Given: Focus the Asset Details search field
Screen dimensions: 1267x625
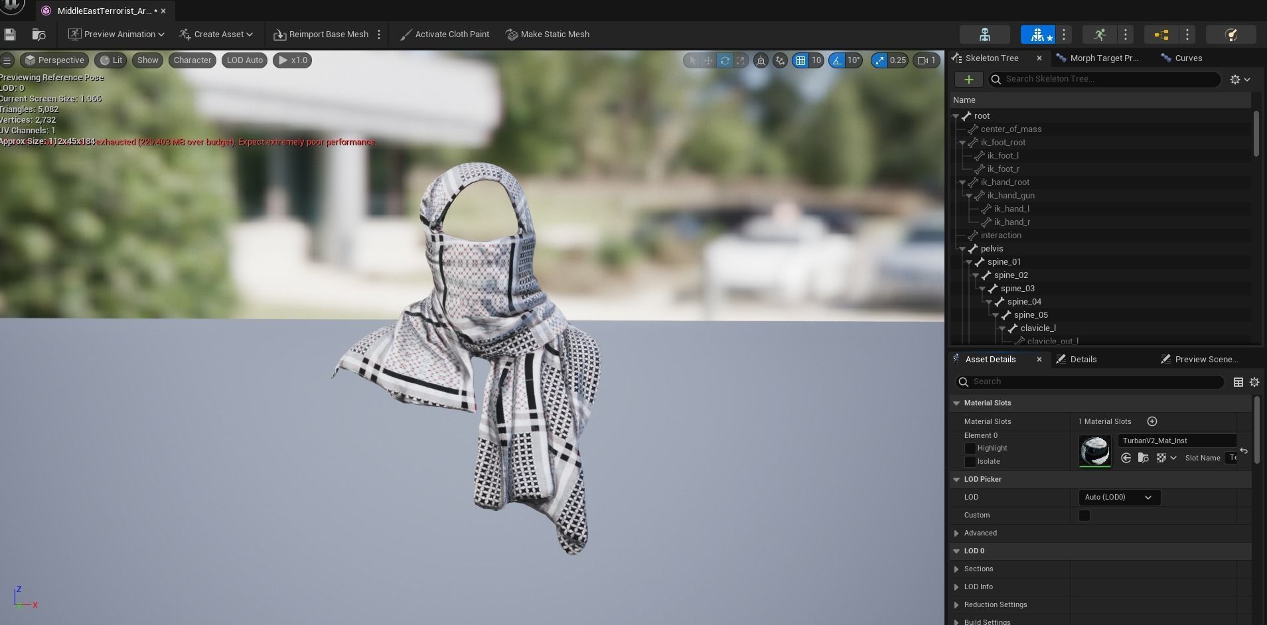Looking at the screenshot, I should pyautogui.click(x=1089, y=382).
